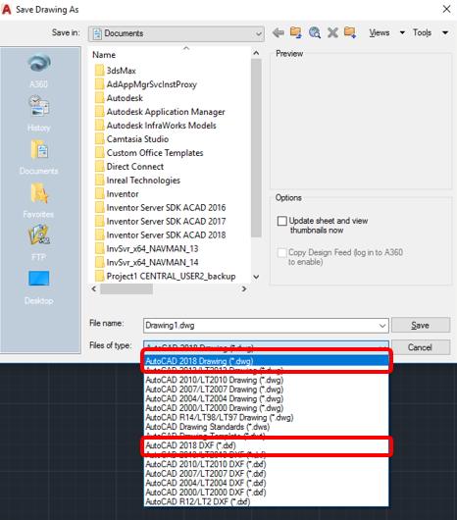Click the Up one level folder icon

click(x=295, y=32)
